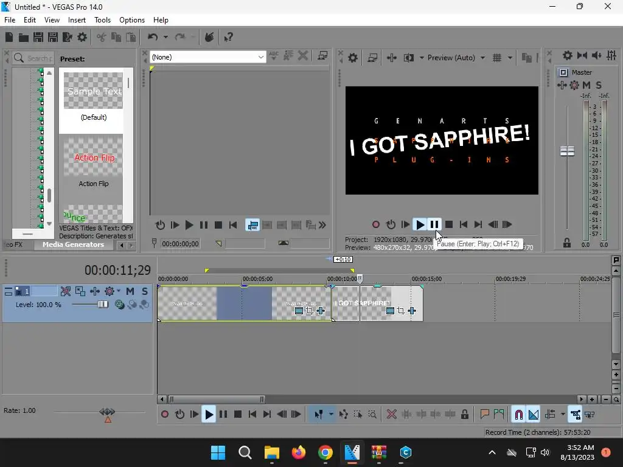The image size is (623, 467).
Task: Solo video track 1
Action: pyautogui.click(x=145, y=291)
